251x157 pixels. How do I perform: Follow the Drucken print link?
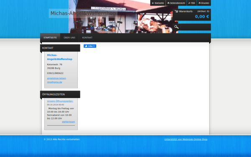pos(205,3)
